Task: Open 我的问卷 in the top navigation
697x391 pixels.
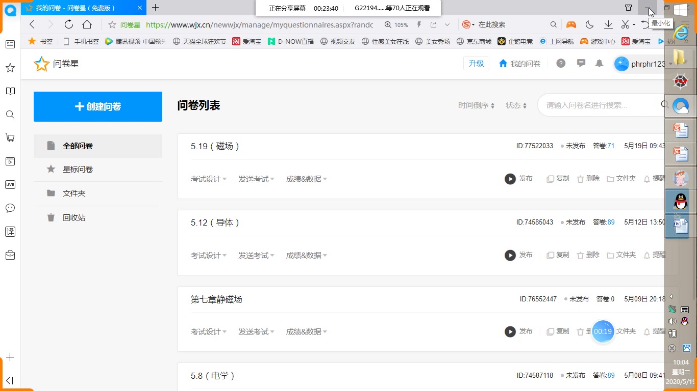Action: point(519,64)
